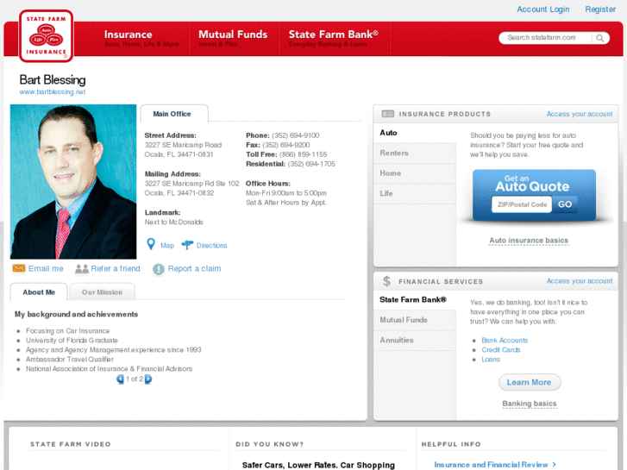
Task: Go to previous About Me page arrow
Action: point(120,379)
